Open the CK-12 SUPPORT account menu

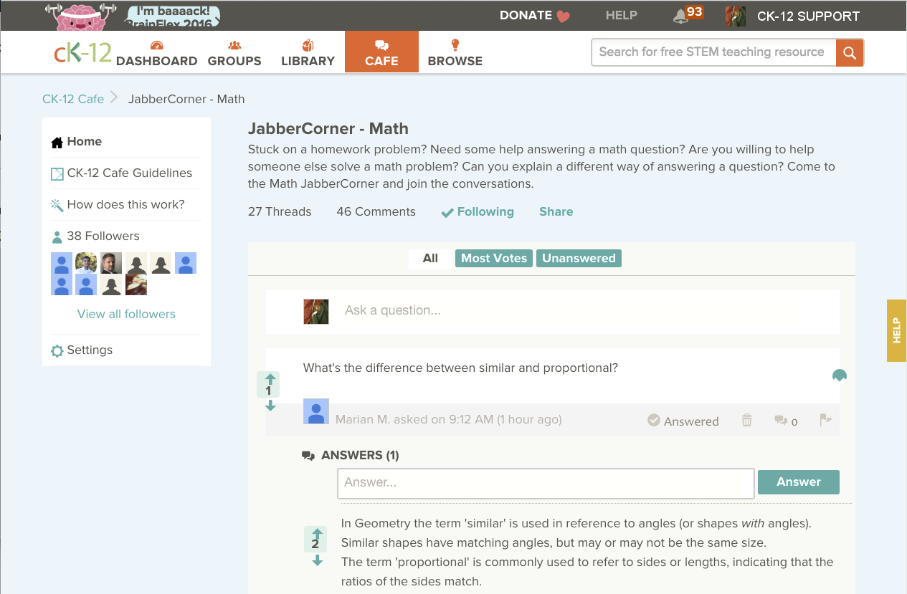pos(807,16)
